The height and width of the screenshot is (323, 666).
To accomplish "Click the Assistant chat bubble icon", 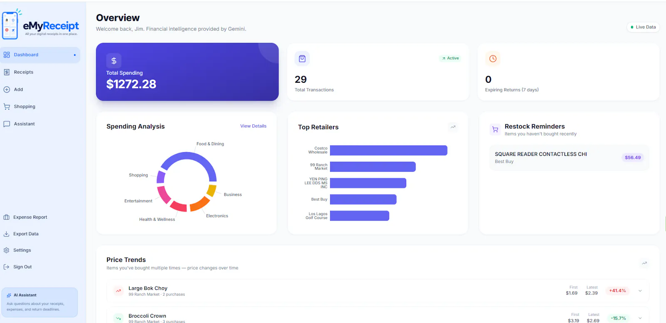I will coord(7,124).
